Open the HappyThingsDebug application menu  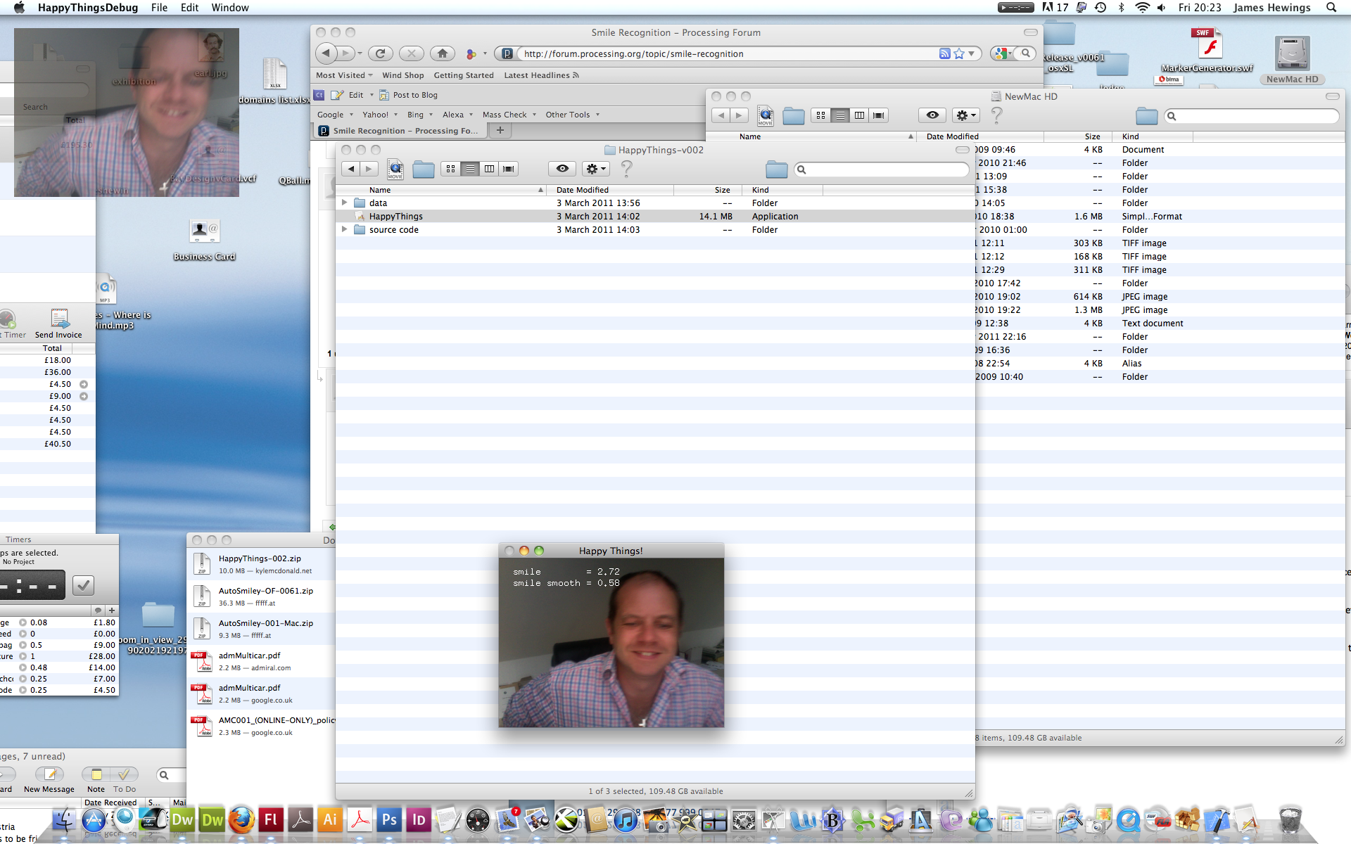click(88, 8)
